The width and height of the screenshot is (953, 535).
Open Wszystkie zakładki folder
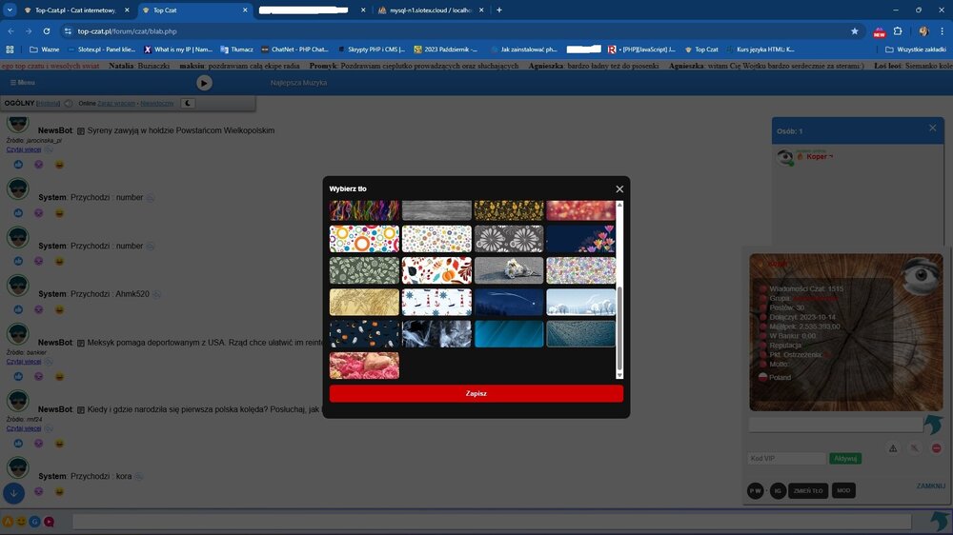pyautogui.click(x=916, y=50)
